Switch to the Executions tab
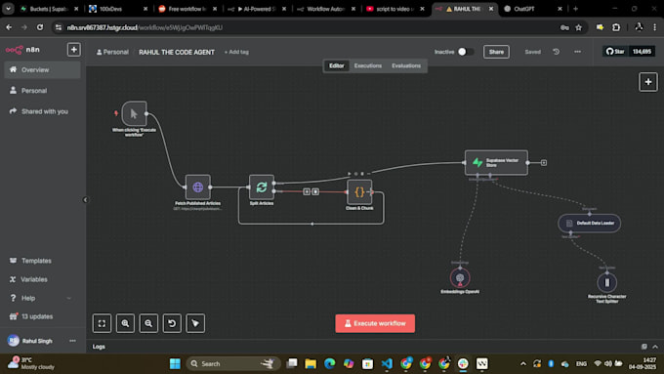 368,65
